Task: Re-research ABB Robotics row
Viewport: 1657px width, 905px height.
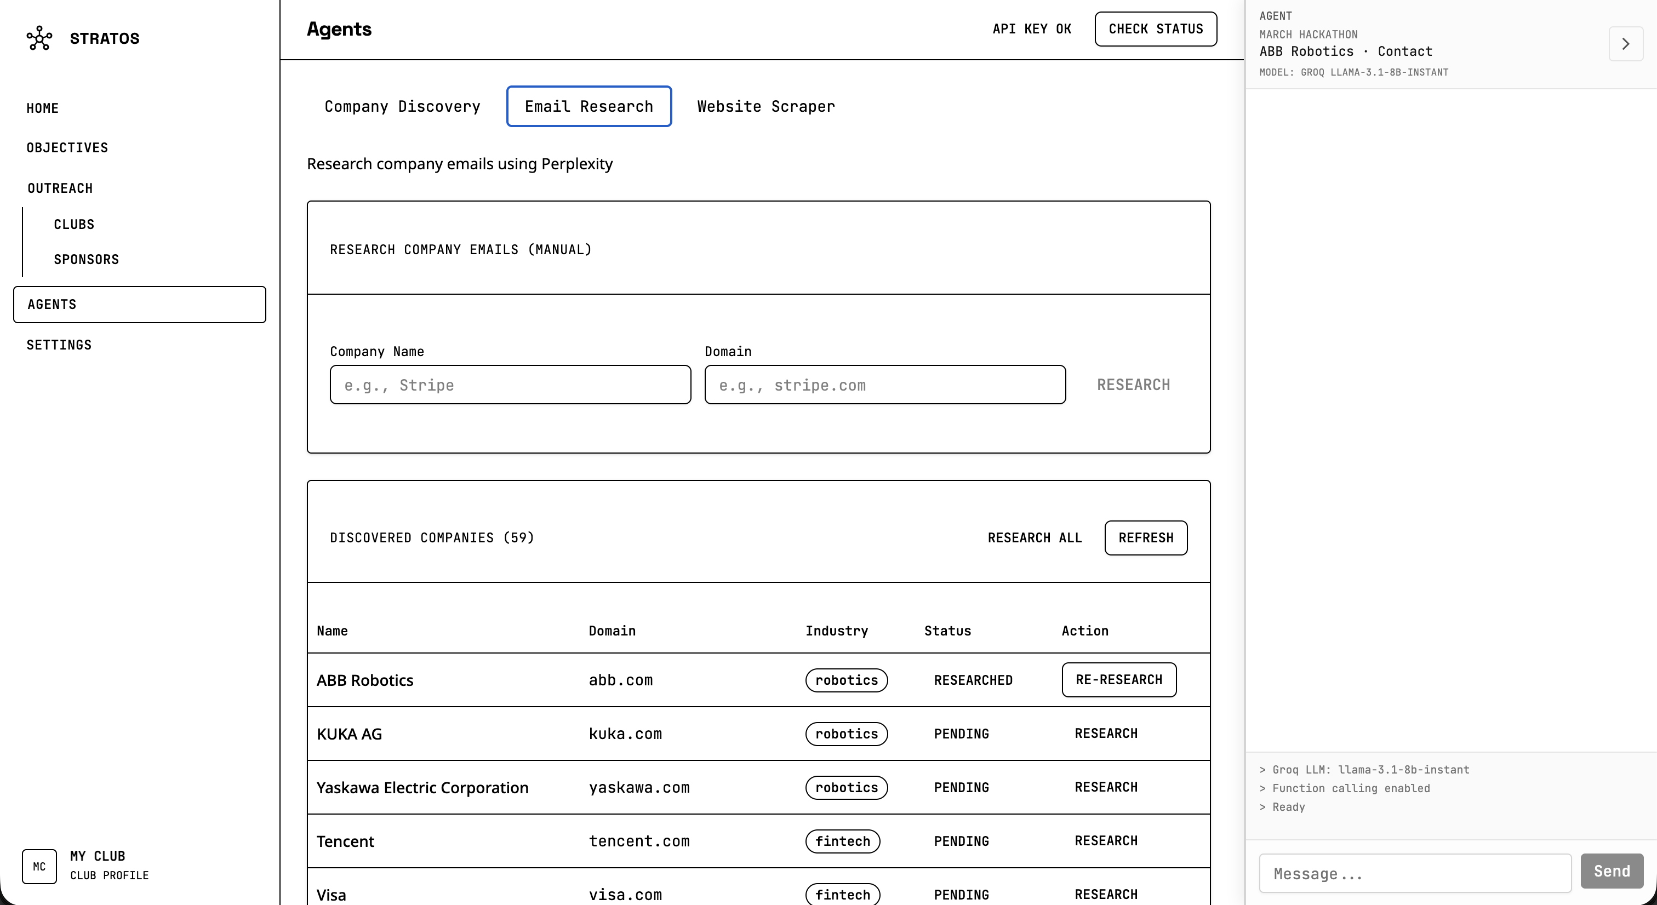Action: [x=1118, y=680]
